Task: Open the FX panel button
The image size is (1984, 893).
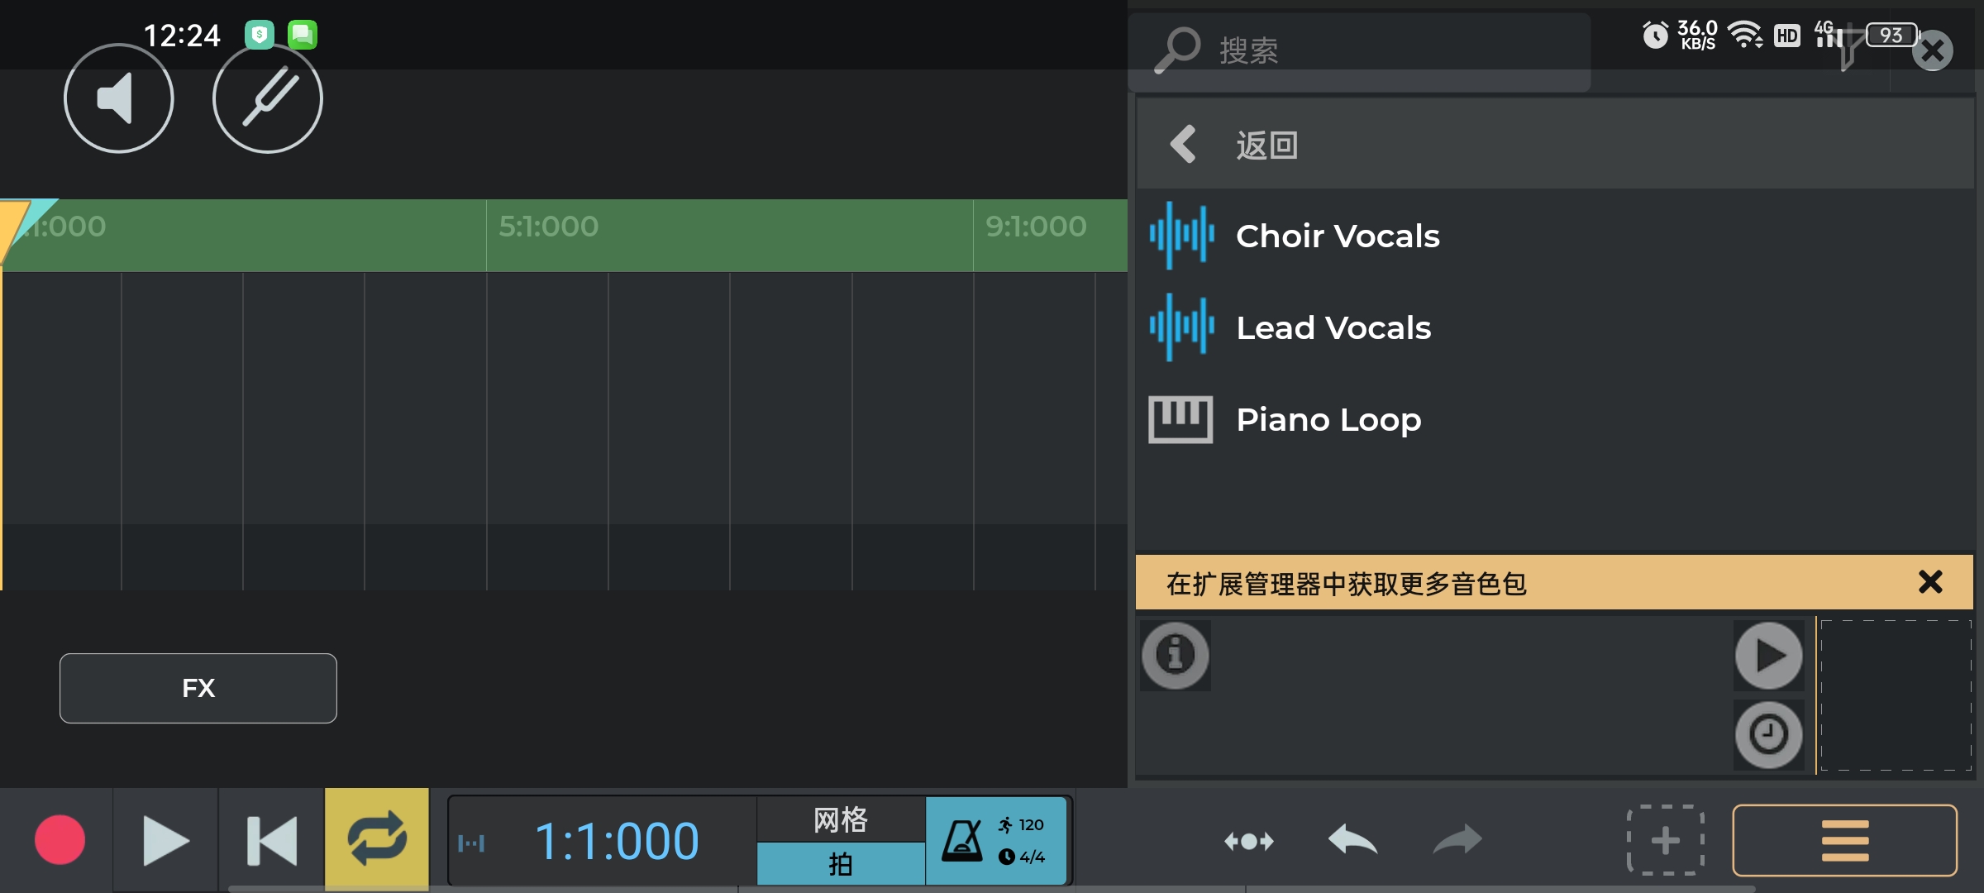Action: coord(198,688)
